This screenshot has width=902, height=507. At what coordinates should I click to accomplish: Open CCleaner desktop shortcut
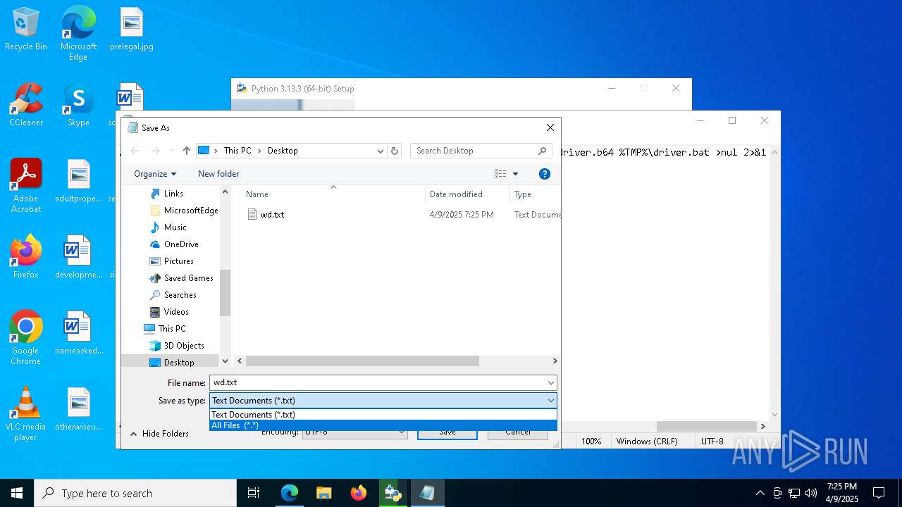coord(26,106)
